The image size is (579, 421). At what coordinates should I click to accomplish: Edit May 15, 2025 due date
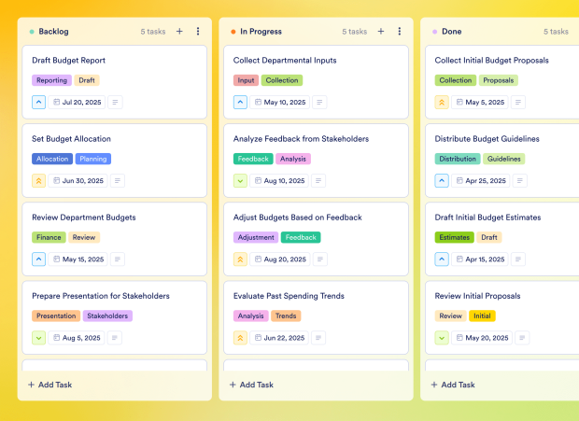pyautogui.click(x=78, y=260)
